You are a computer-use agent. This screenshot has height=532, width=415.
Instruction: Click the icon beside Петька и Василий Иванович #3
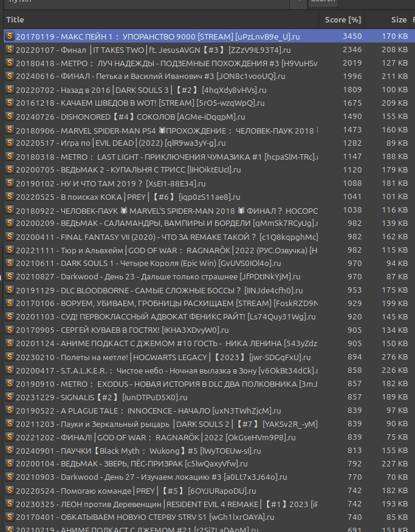pyautogui.click(x=10, y=76)
